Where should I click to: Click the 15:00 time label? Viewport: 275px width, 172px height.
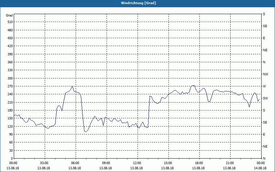coord(168,163)
